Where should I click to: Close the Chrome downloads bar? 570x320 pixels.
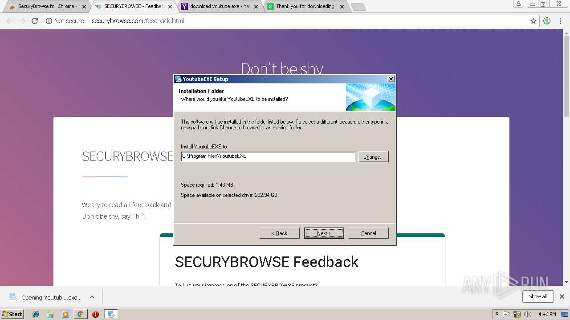point(562,296)
